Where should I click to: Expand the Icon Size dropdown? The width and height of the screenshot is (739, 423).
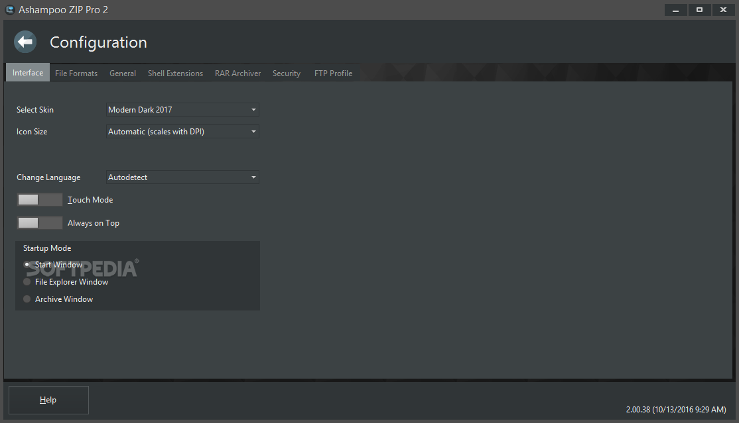[183, 132]
